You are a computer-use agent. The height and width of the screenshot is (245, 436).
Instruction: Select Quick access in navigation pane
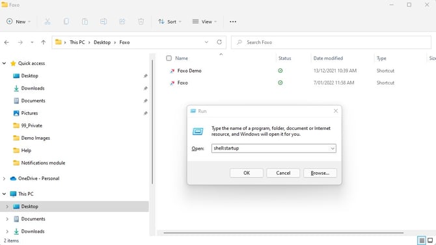click(31, 63)
